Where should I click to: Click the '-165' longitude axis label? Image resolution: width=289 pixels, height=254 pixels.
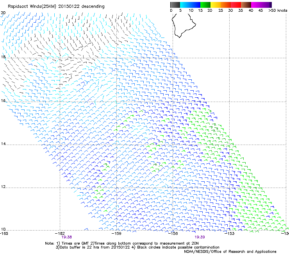click(5, 233)
